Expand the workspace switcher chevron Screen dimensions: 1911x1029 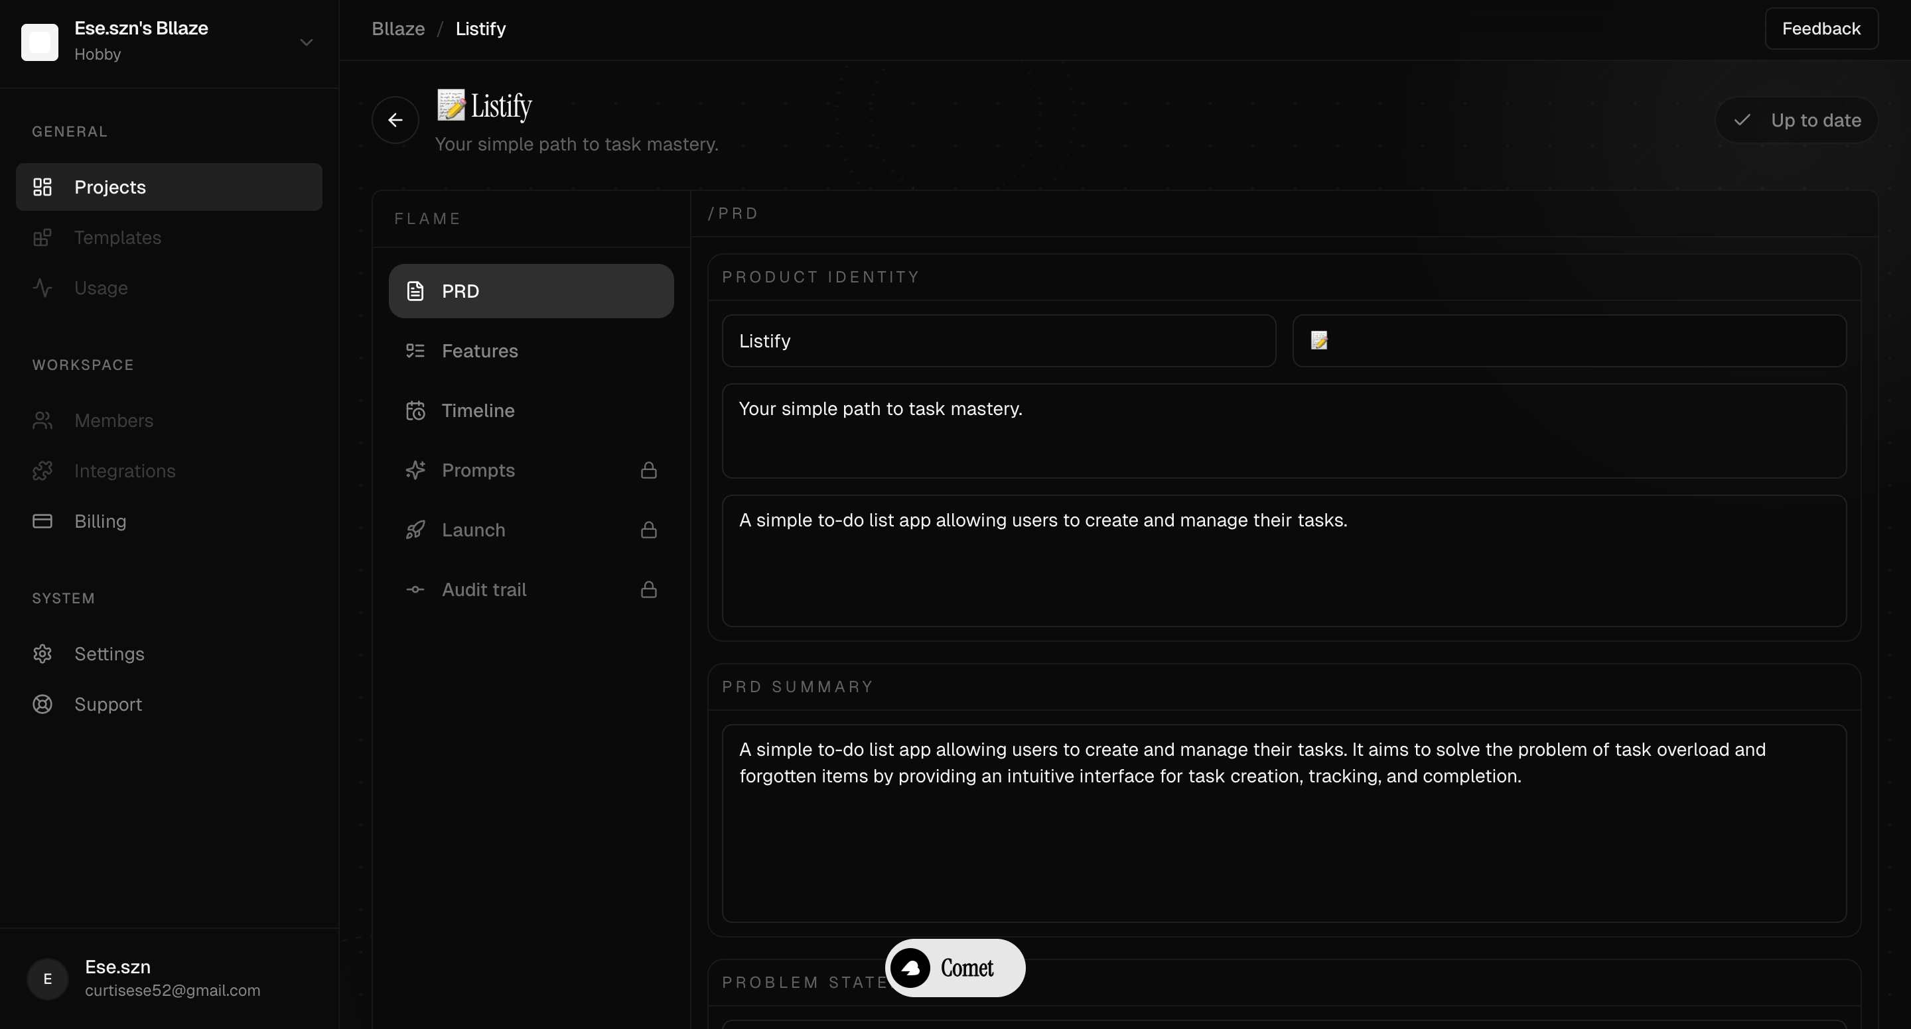[x=307, y=42]
